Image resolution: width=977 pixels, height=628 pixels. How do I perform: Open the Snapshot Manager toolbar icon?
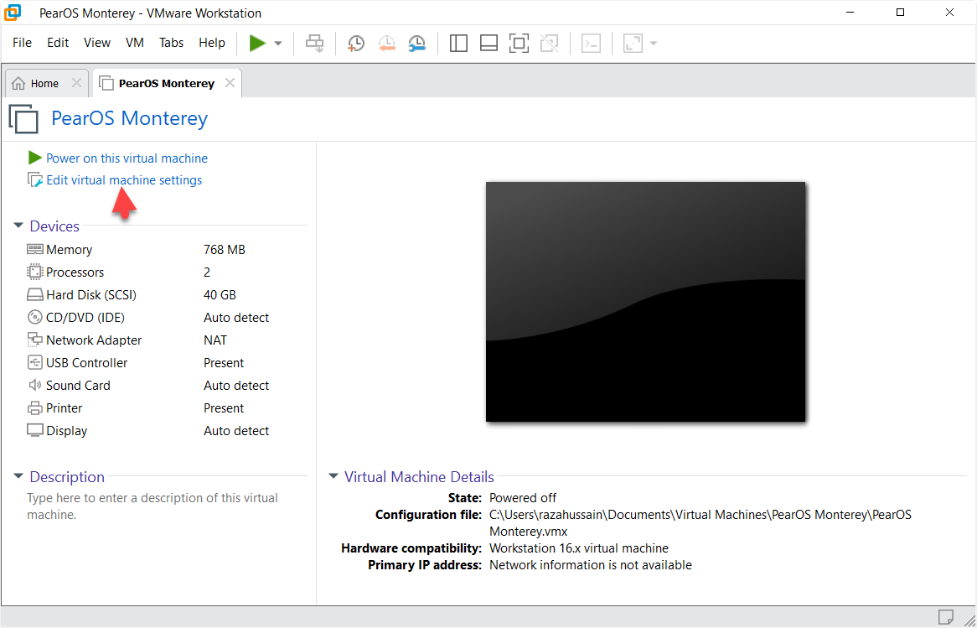point(416,44)
